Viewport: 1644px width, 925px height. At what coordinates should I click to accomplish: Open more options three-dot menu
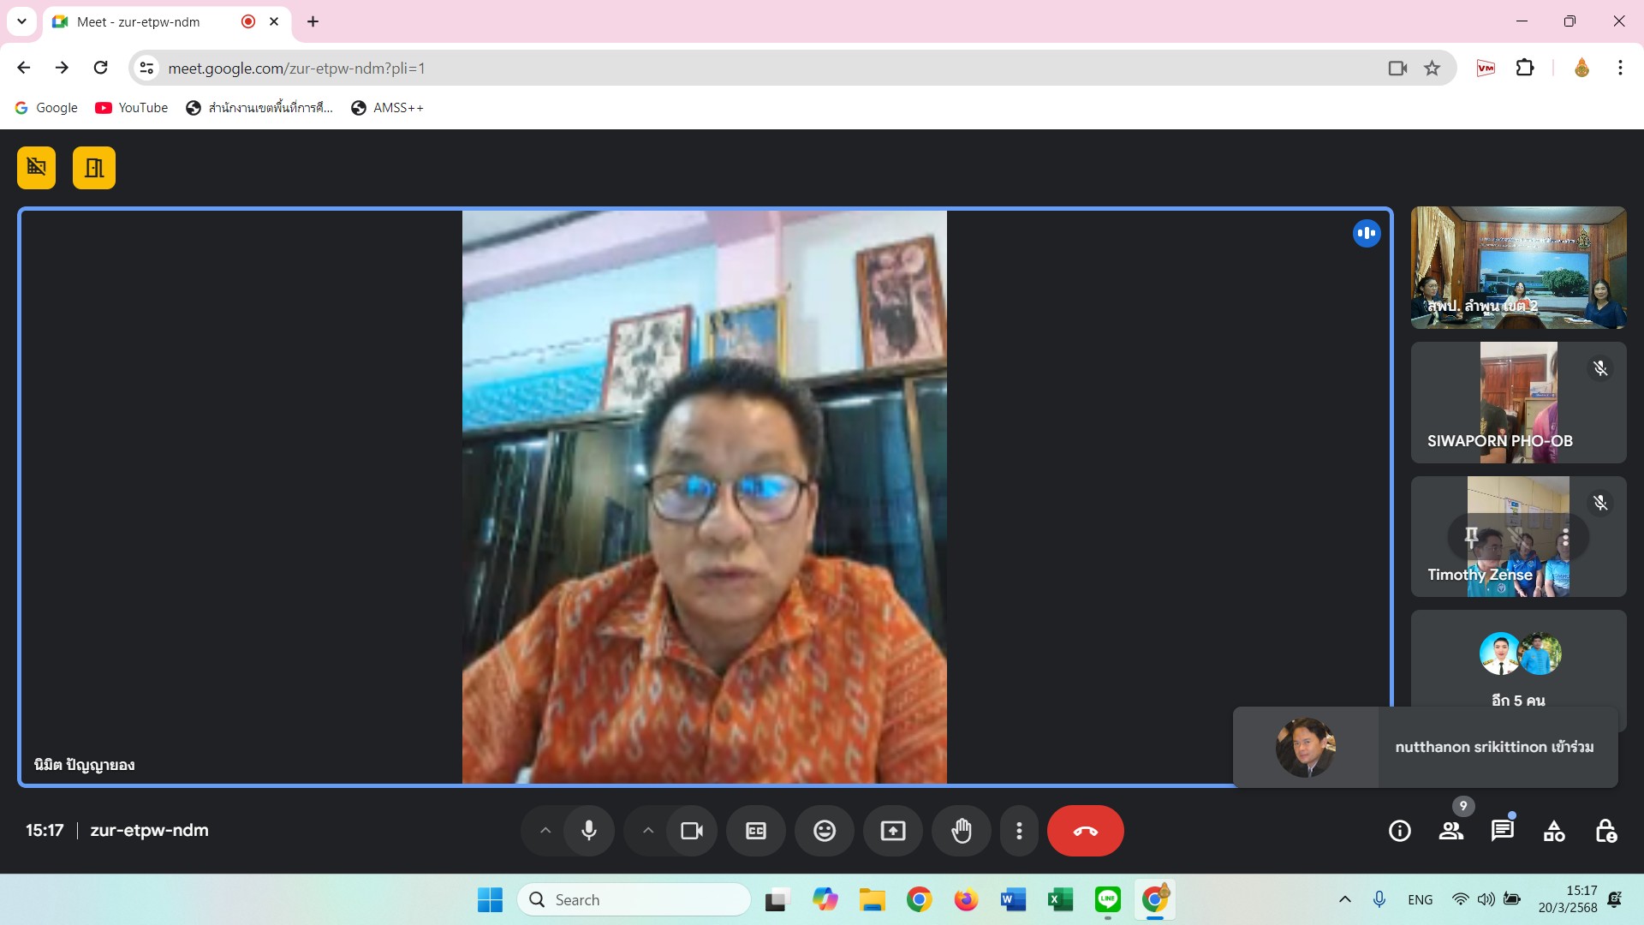tap(1019, 831)
